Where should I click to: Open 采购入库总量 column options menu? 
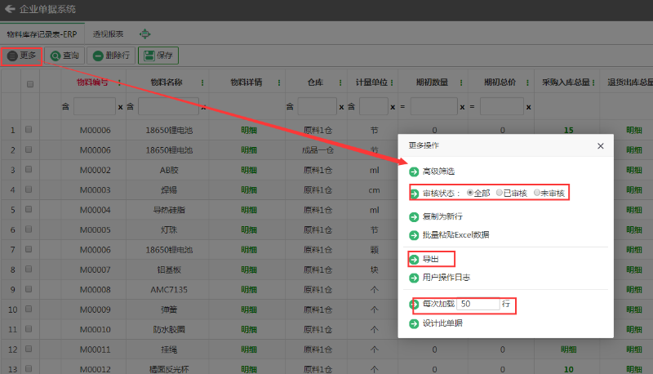593,82
